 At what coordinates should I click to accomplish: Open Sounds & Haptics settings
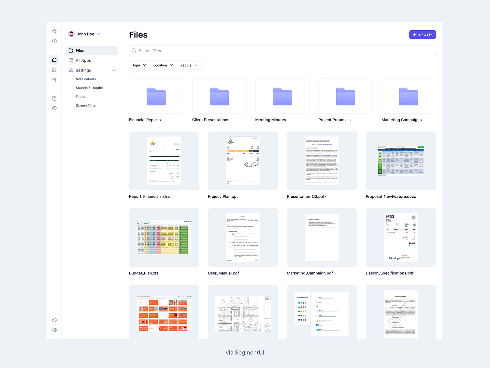tap(89, 88)
